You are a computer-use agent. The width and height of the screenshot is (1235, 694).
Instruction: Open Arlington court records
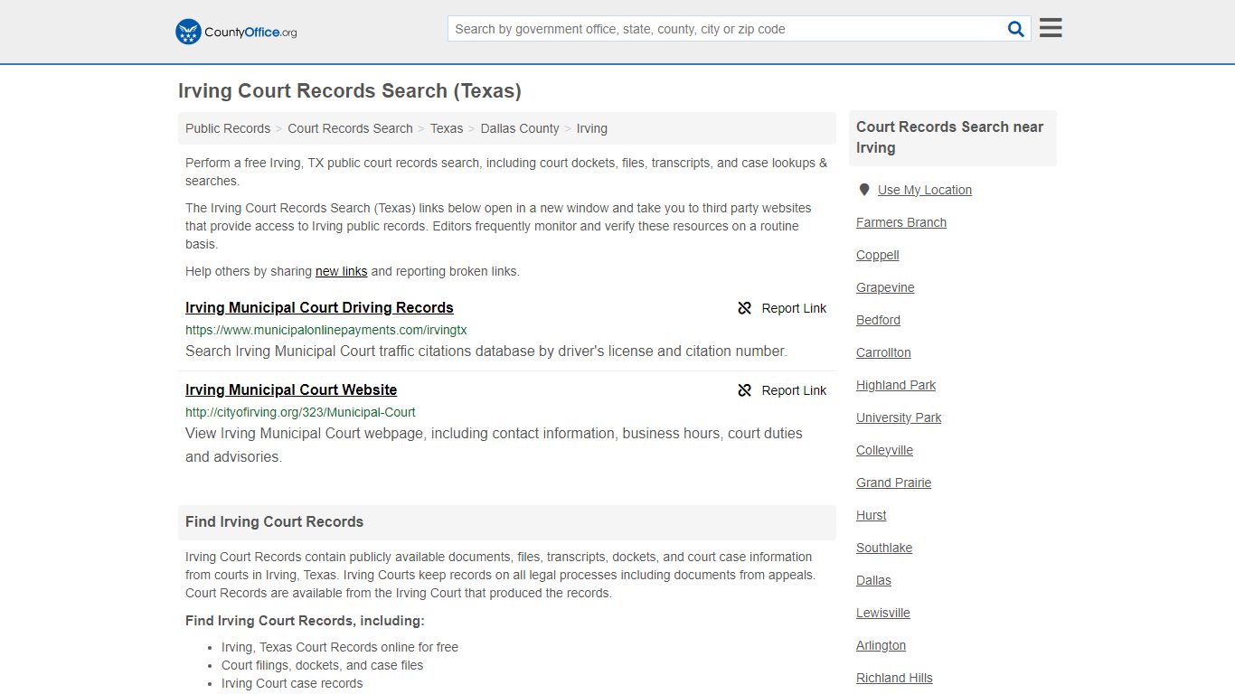[x=881, y=645]
